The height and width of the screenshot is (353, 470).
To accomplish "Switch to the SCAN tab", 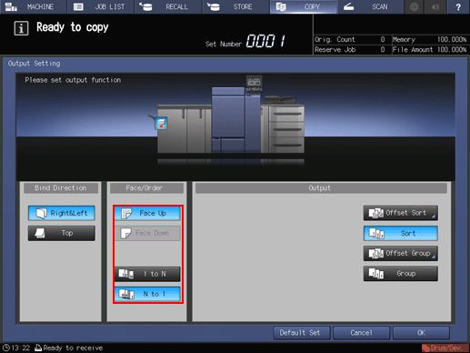I will click(x=371, y=6).
